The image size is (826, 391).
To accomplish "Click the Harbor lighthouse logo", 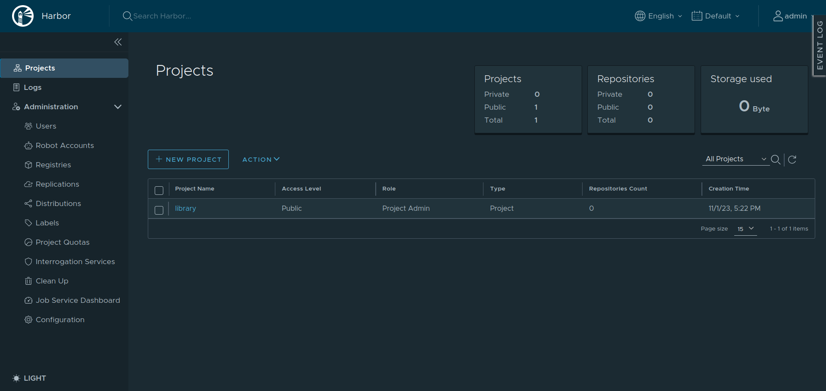I will [23, 16].
